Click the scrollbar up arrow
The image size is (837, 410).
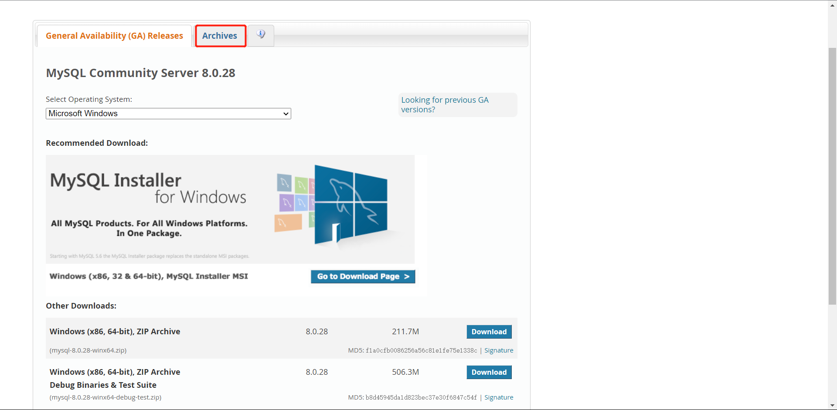click(832, 5)
